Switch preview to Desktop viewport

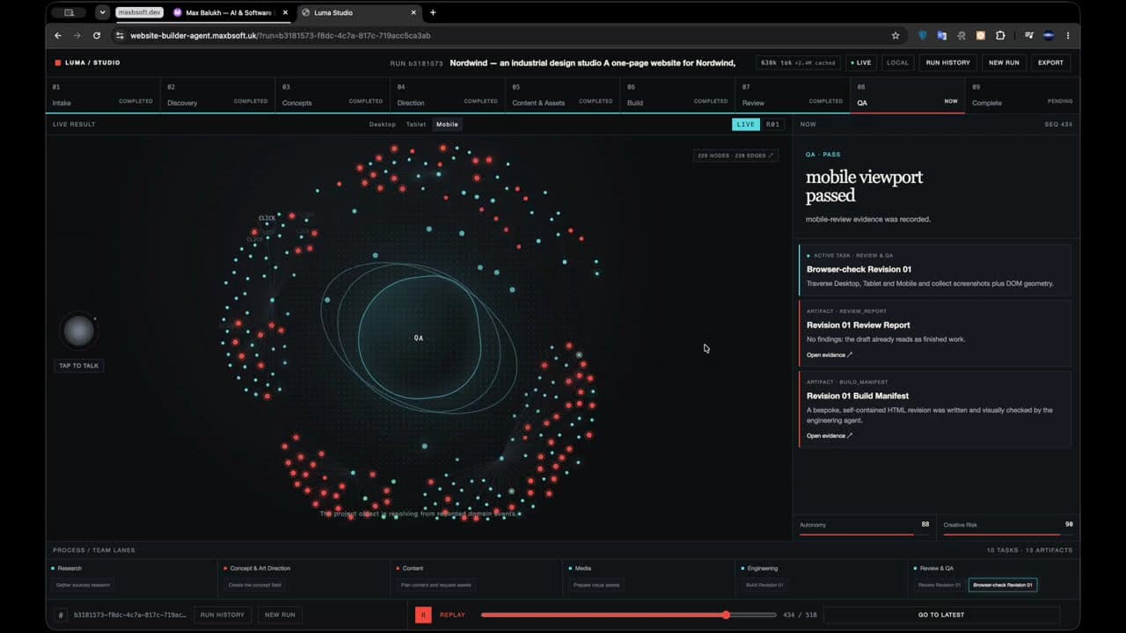[x=383, y=125]
